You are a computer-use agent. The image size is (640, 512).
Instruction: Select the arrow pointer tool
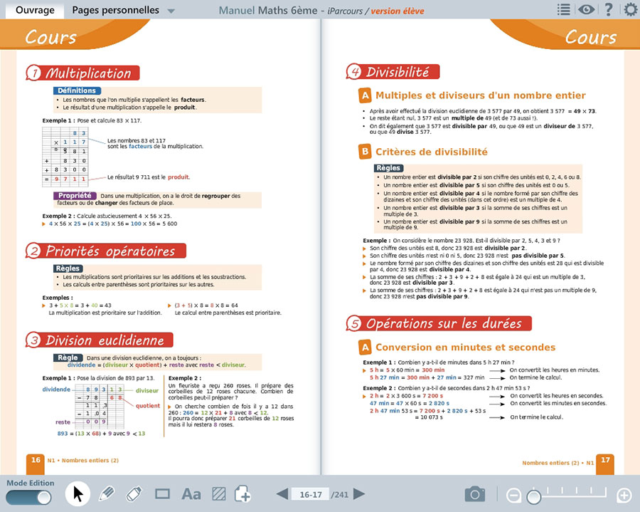coord(78,493)
